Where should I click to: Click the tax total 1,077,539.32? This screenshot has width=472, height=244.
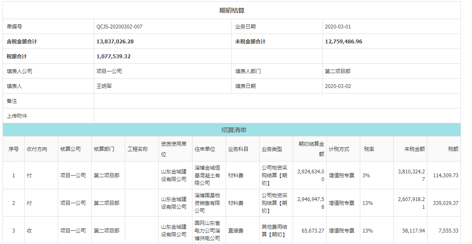113,57
